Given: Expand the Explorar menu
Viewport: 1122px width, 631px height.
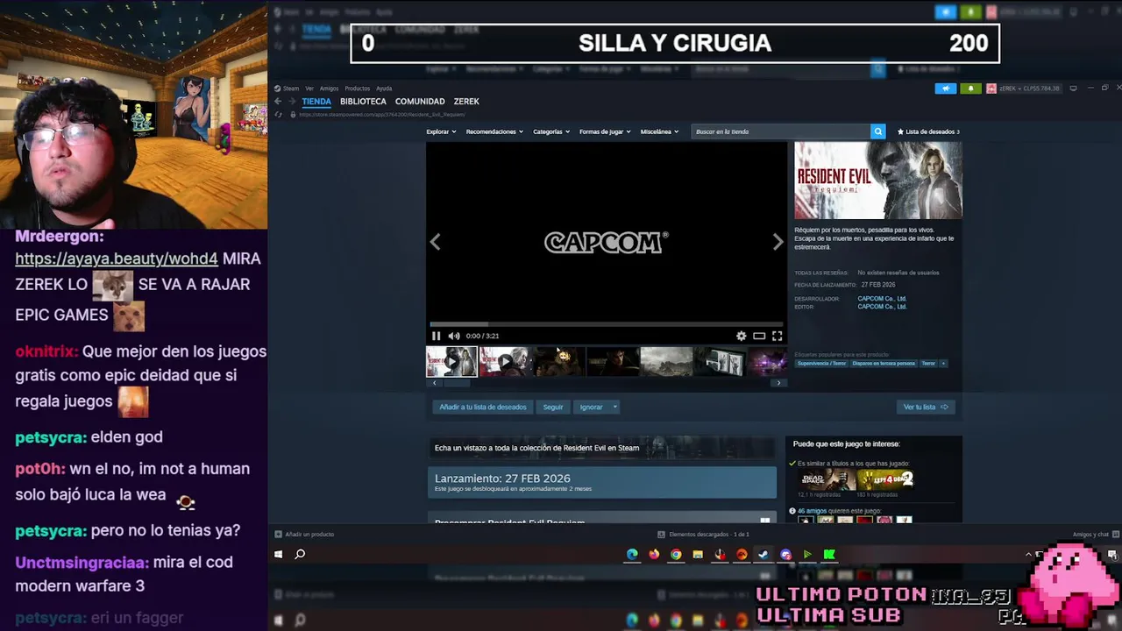Looking at the screenshot, I should pyautogui.click(x=441, y=131).
